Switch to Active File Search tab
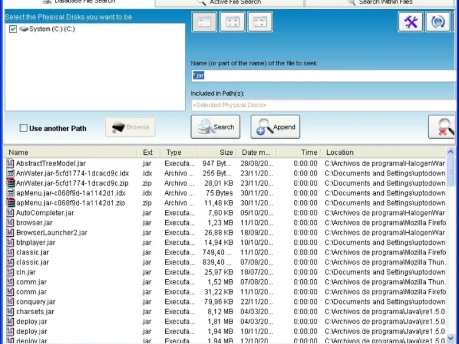The width and height of the screenshot is (459, 344). (229, 2)
